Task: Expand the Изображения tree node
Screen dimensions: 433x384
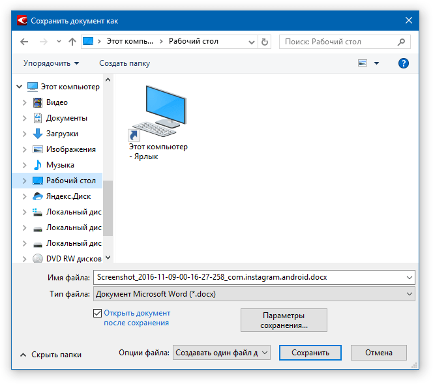Action: tap(25, 149)
